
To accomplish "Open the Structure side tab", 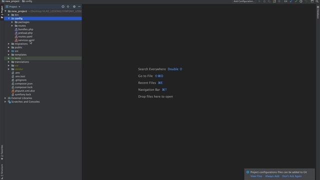I will 2,172.
